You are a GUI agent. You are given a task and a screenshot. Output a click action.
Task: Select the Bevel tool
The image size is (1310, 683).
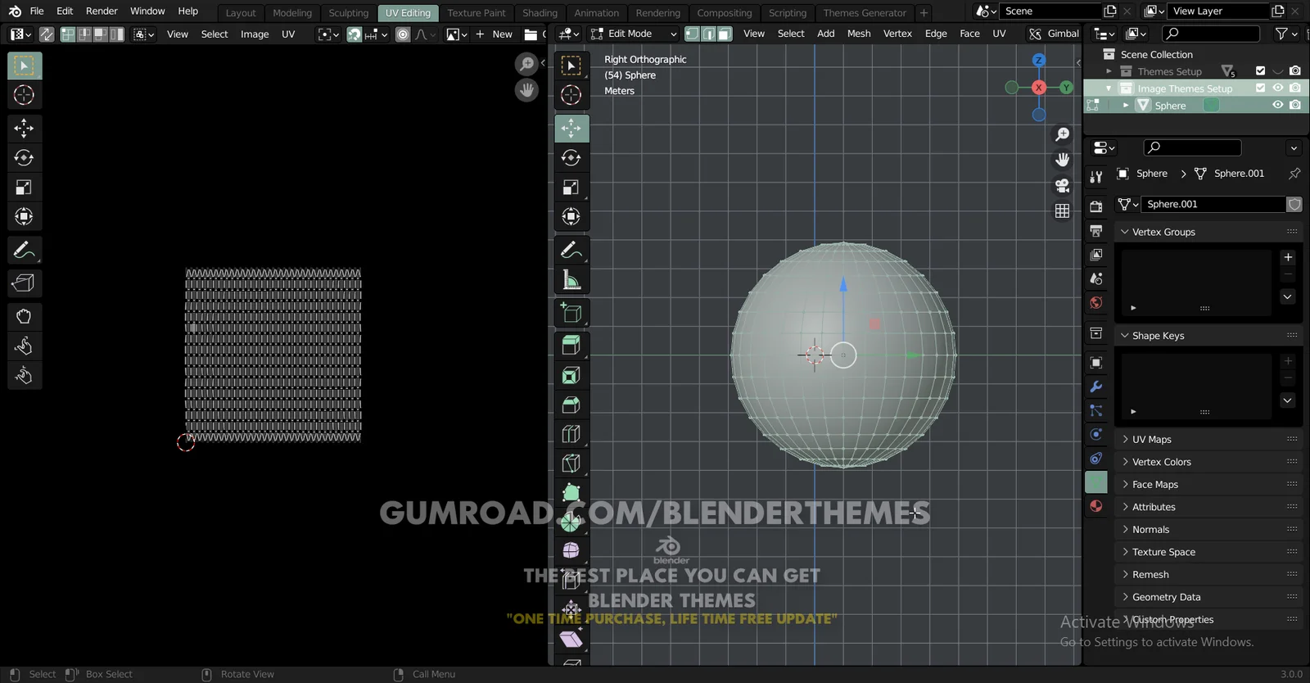pyautogui.click(x=571, y=405)
